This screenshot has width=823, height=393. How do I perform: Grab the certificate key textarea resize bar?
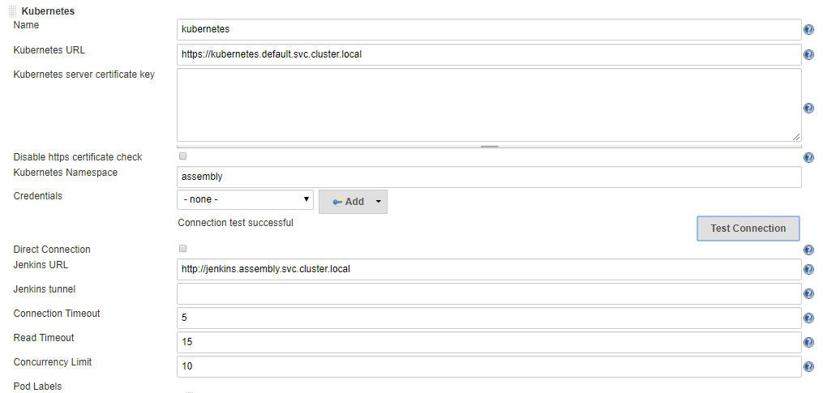pos(489,147)
